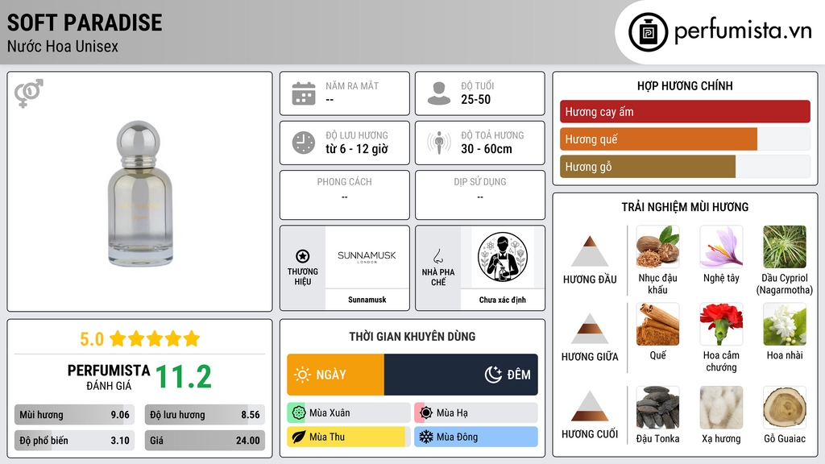Click the moon icon next to Đêm
The width and height of the screenshot is (825, 464).
(493, 375)
